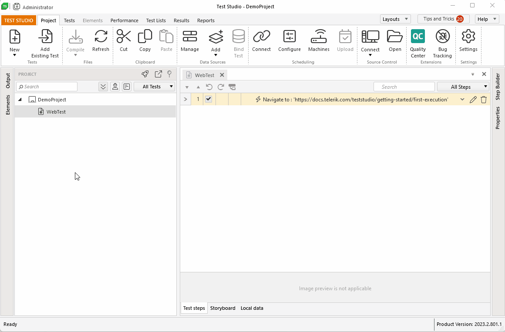
Task: Select the DemoProject tree item
Action: 52,100
